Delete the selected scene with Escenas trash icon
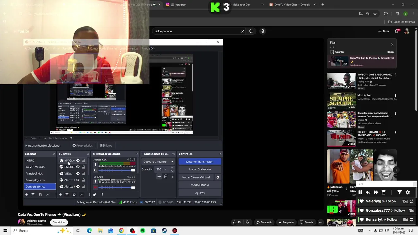 click(33, 195)
